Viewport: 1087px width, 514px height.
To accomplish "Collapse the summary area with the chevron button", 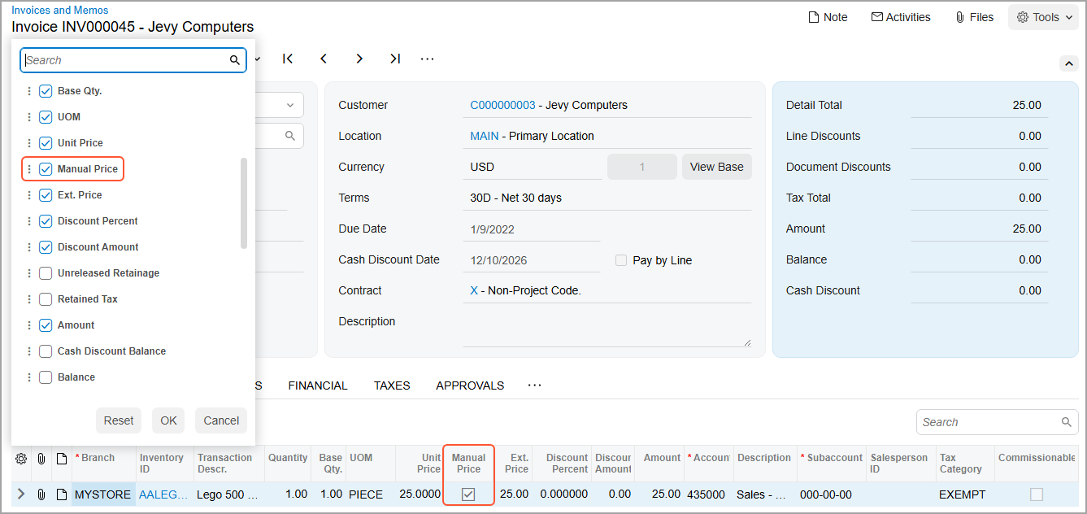I will click(x=1068, y=63).
